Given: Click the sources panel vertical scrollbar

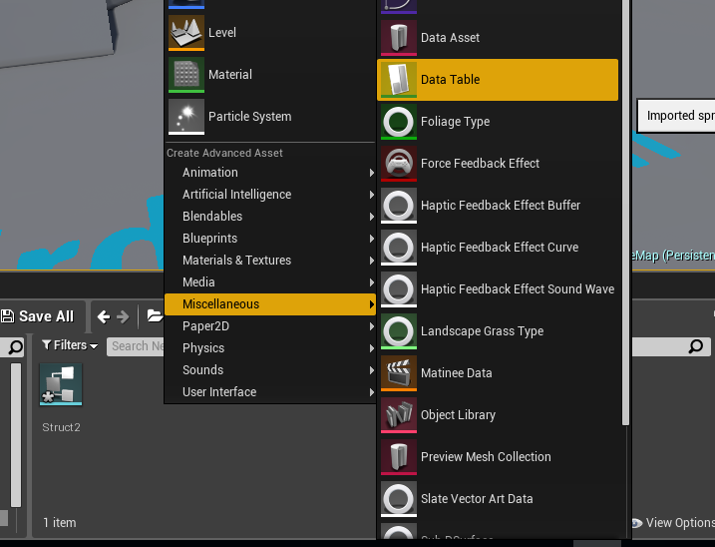Looking at the screenshot, I should pos(16,435).
